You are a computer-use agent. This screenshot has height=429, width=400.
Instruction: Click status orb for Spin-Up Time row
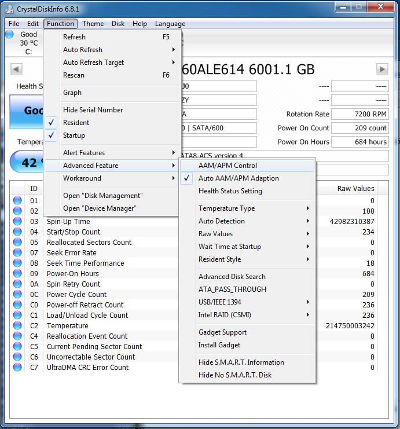(x=17, y=221)
